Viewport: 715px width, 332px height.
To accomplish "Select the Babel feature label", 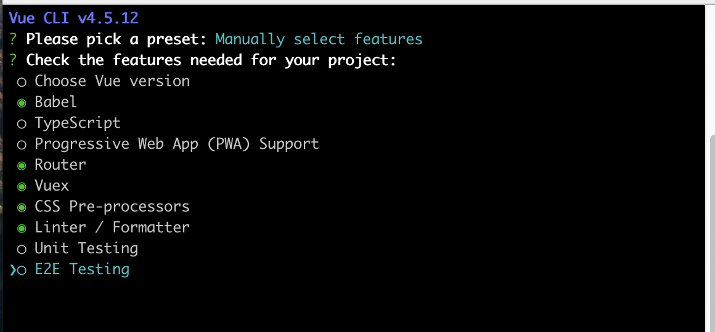I will coord(55,102).
